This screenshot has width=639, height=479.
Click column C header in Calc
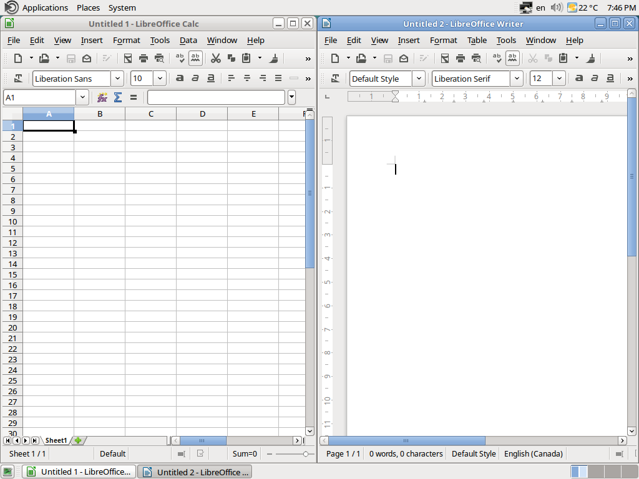(151, 114)
